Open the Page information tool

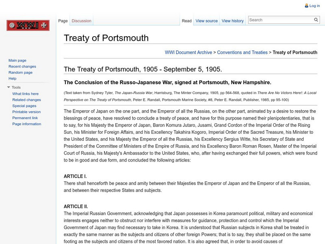[x=26, y=123]
